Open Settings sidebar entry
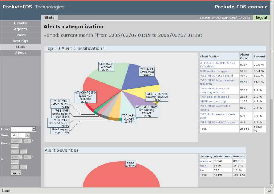Image resolution: width=274 pixels, height=194 pixels. click(x=20, y=41)
